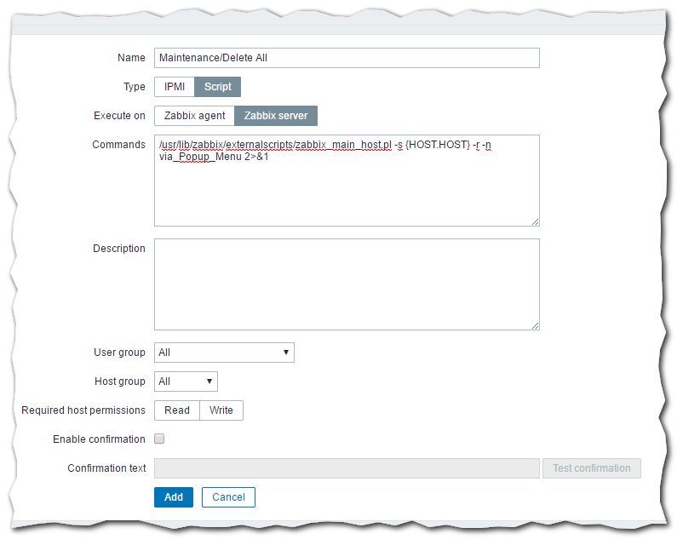The width and height of the screenshot is (683, 545).
Task: Cancel the script form
Action: (x=228, y=497)
